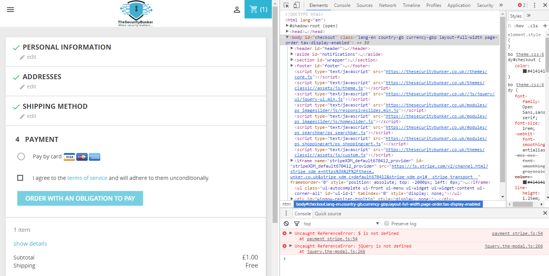Screen dimensions: 549x276
Task: Switch to the Profiles tab
Action: coord(434,5)
